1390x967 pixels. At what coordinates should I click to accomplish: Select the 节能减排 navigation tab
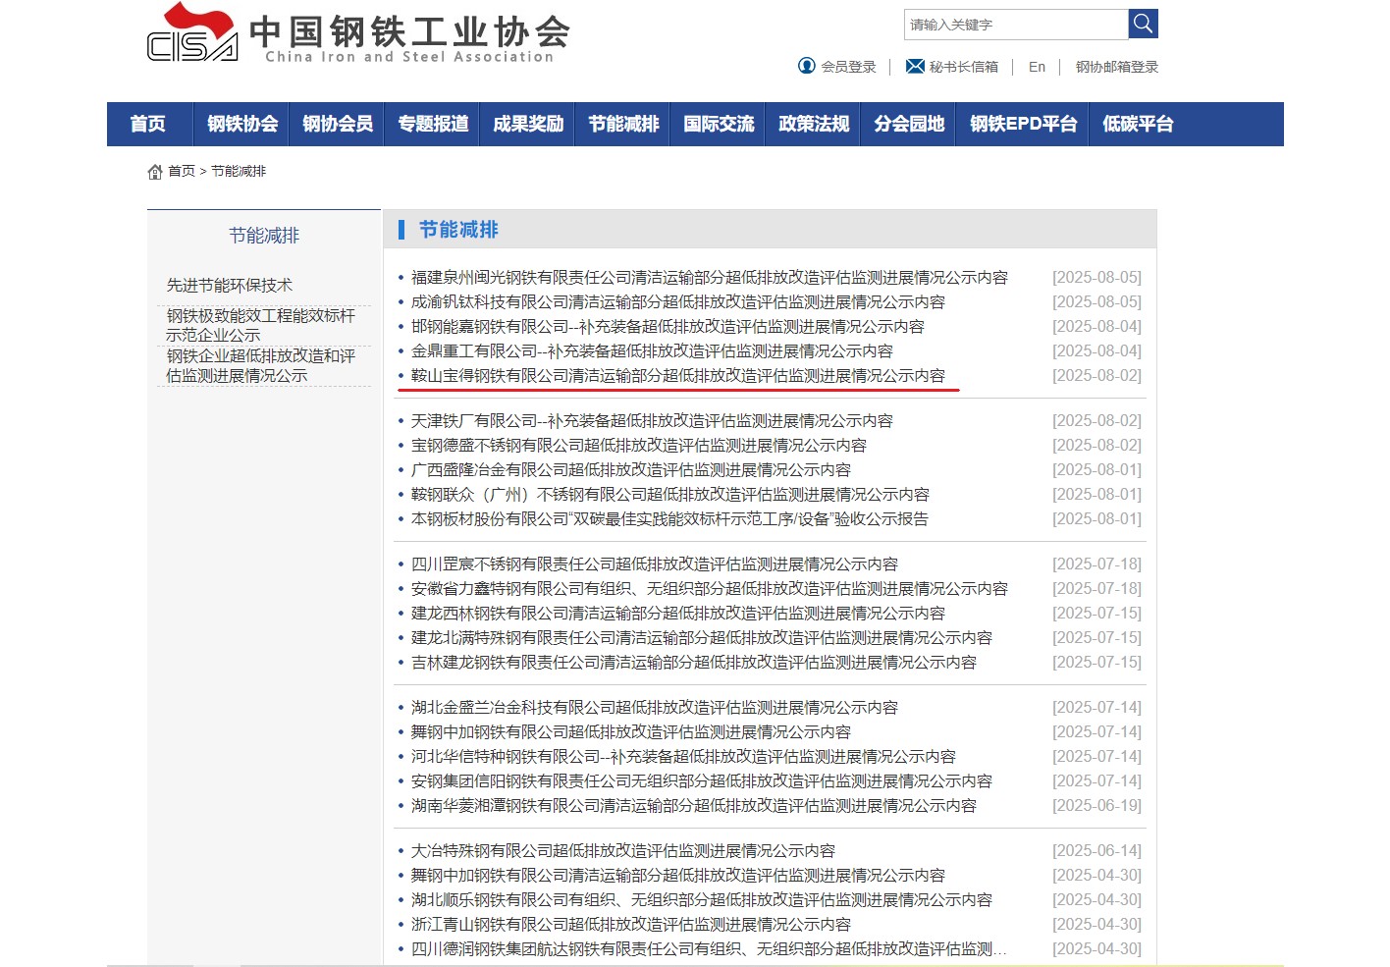(623, 124)
